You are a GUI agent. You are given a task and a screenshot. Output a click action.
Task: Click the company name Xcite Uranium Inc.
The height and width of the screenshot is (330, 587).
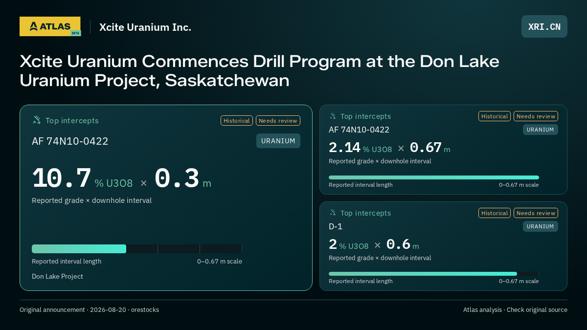point(145,27)
